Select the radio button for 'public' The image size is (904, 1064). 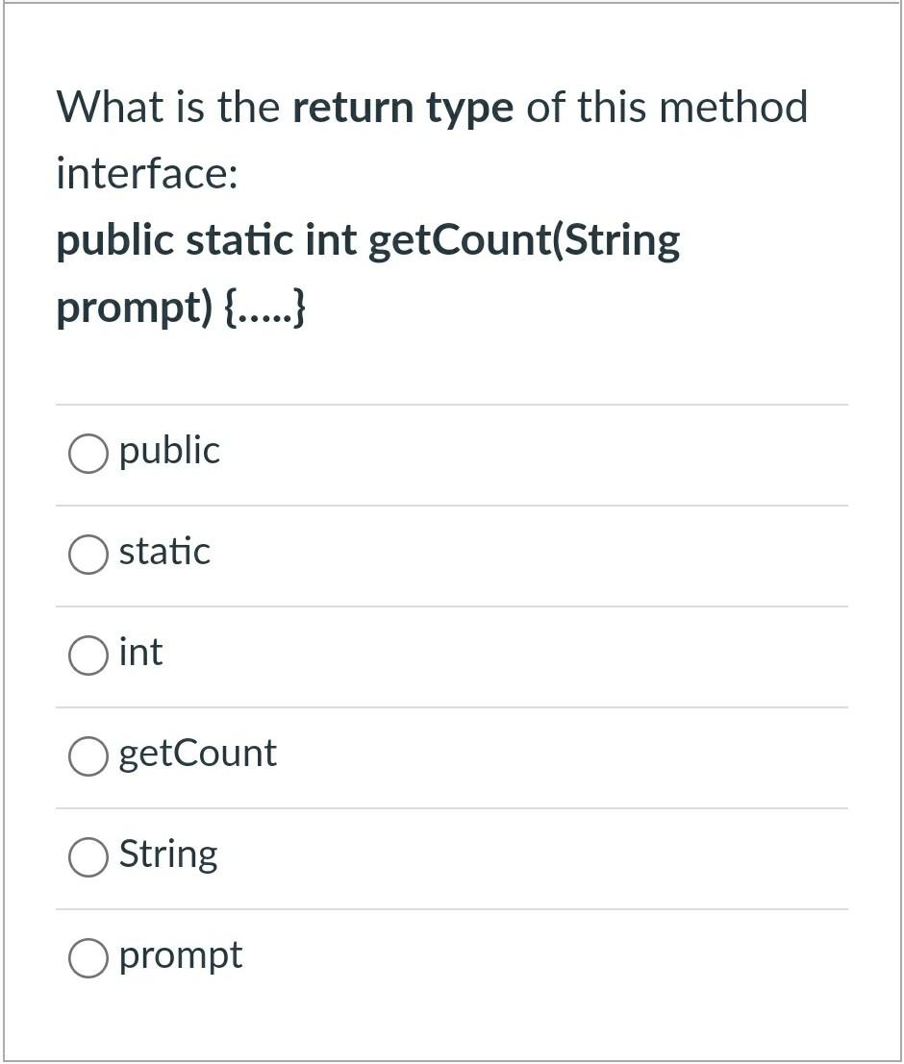coord(88,453)
